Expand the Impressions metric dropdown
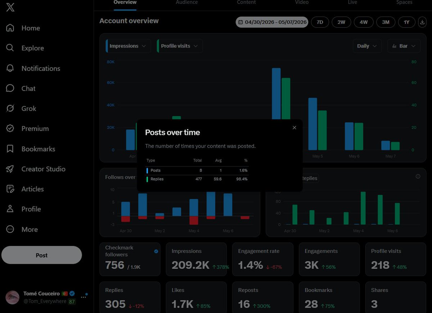The height and width of the screenshot is (313, 432). (128, 46)
